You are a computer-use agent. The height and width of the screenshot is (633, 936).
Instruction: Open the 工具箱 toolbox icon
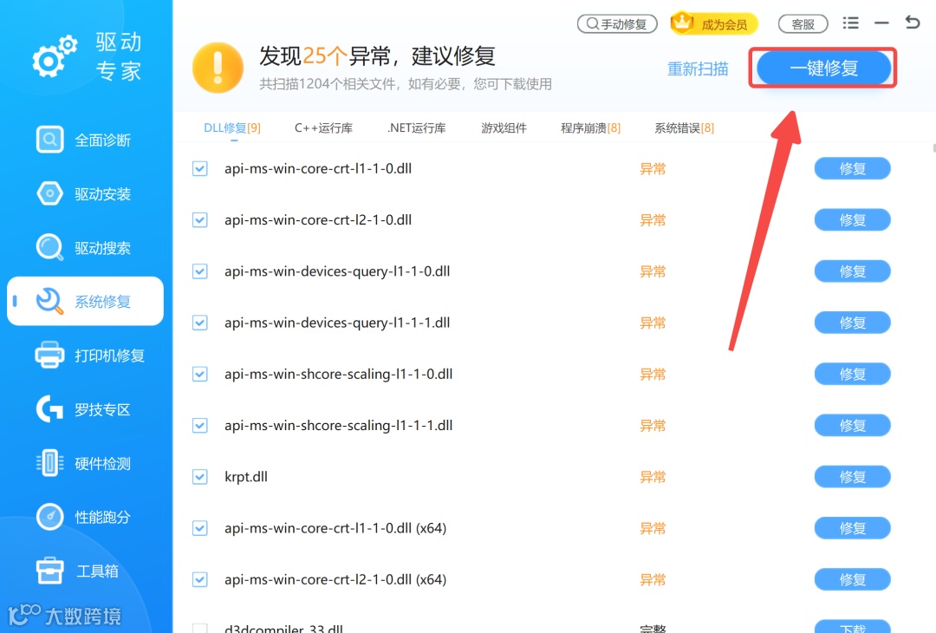pos(49,571)
